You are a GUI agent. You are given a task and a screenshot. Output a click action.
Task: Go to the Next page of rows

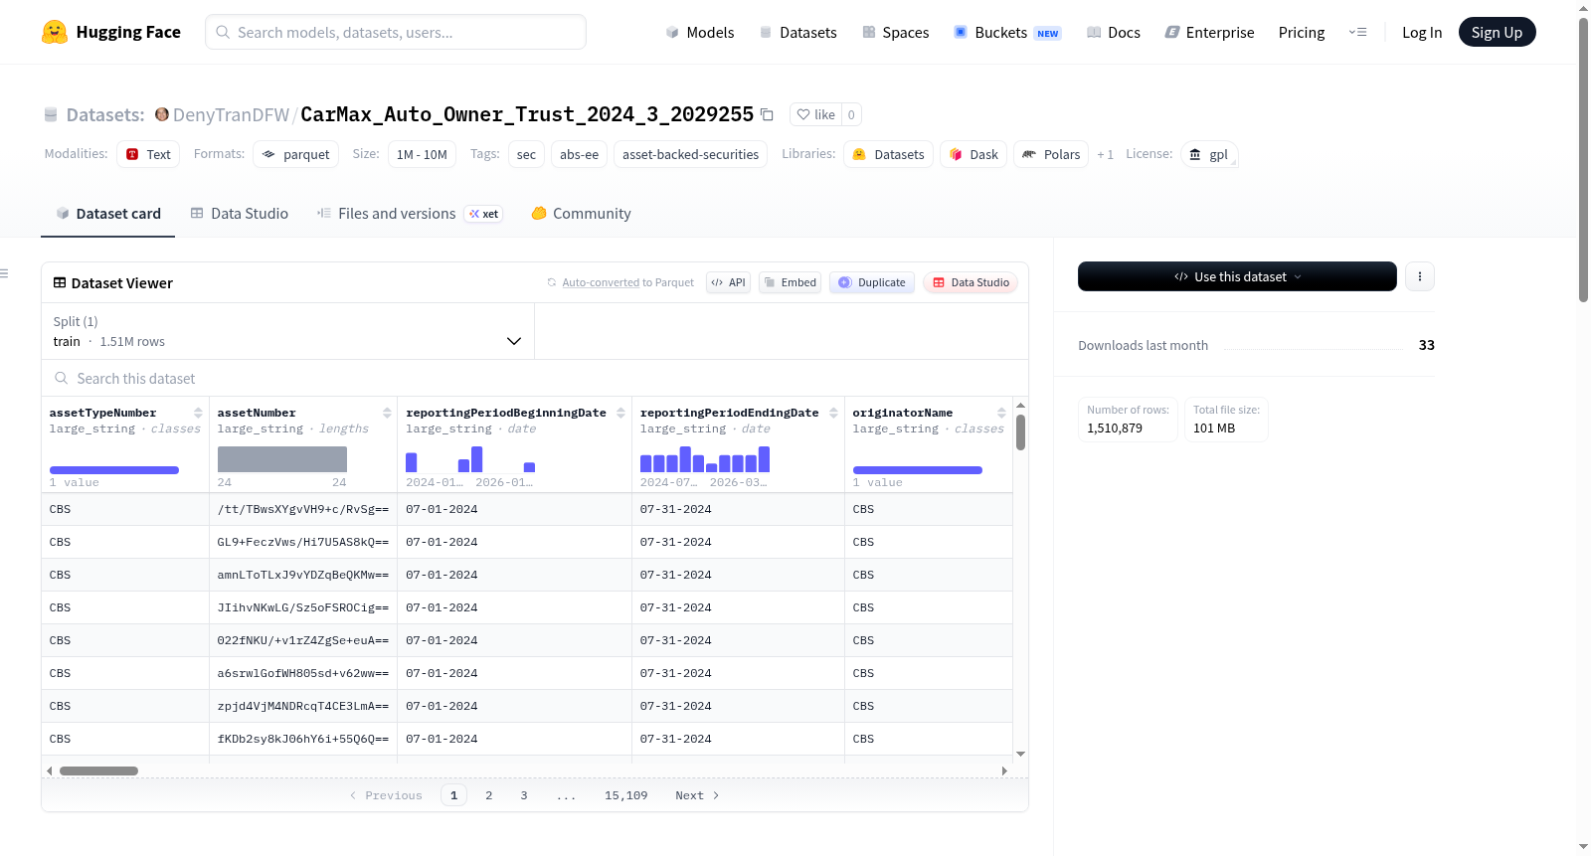(x=697, y=795)
